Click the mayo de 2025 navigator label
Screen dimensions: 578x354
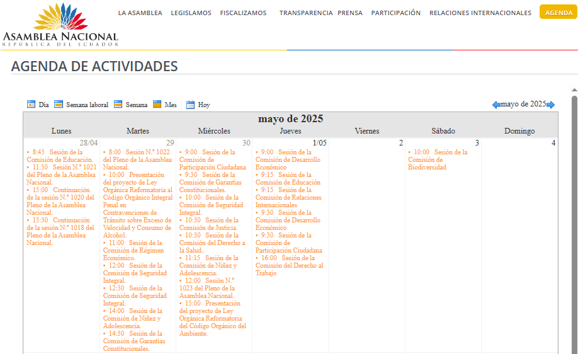coord(523,104)
